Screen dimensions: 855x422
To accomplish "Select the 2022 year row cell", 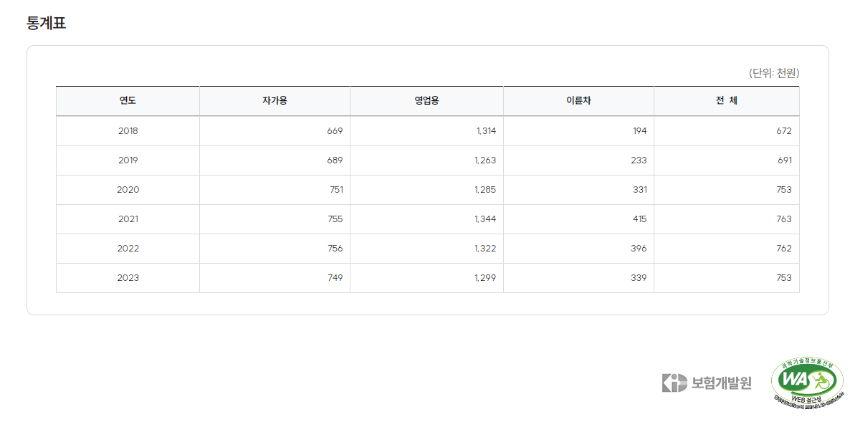I will tap(128, 249).
